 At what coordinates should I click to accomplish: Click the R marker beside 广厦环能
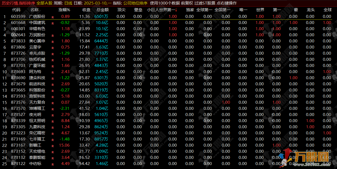pos(52,66)
